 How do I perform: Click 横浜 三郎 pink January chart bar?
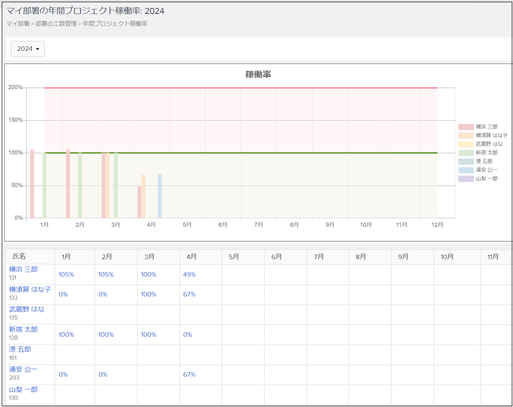pos(32,184)
